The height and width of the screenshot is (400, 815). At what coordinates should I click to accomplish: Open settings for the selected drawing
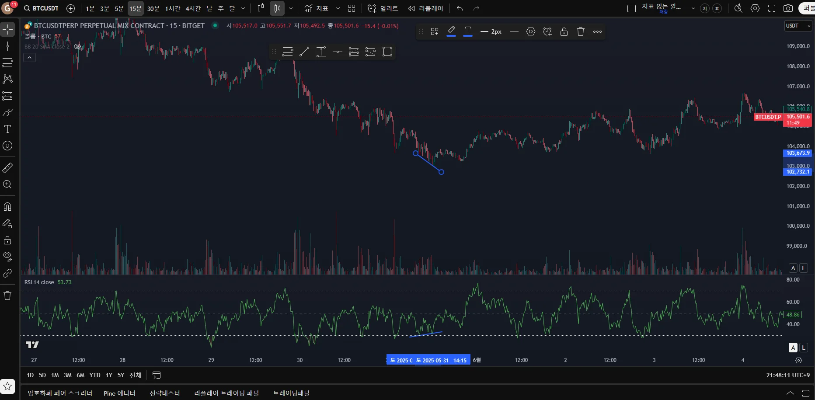coord(531,31)
